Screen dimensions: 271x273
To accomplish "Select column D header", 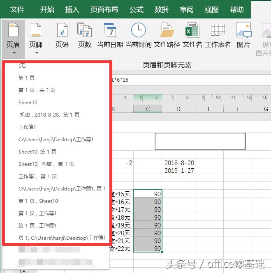I will point(178,109).
